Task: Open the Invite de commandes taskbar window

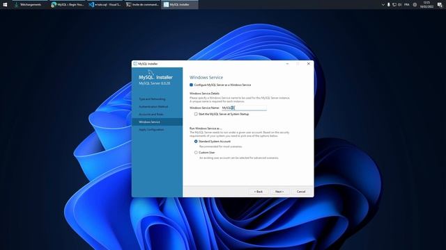Action: tap(142, 5)
